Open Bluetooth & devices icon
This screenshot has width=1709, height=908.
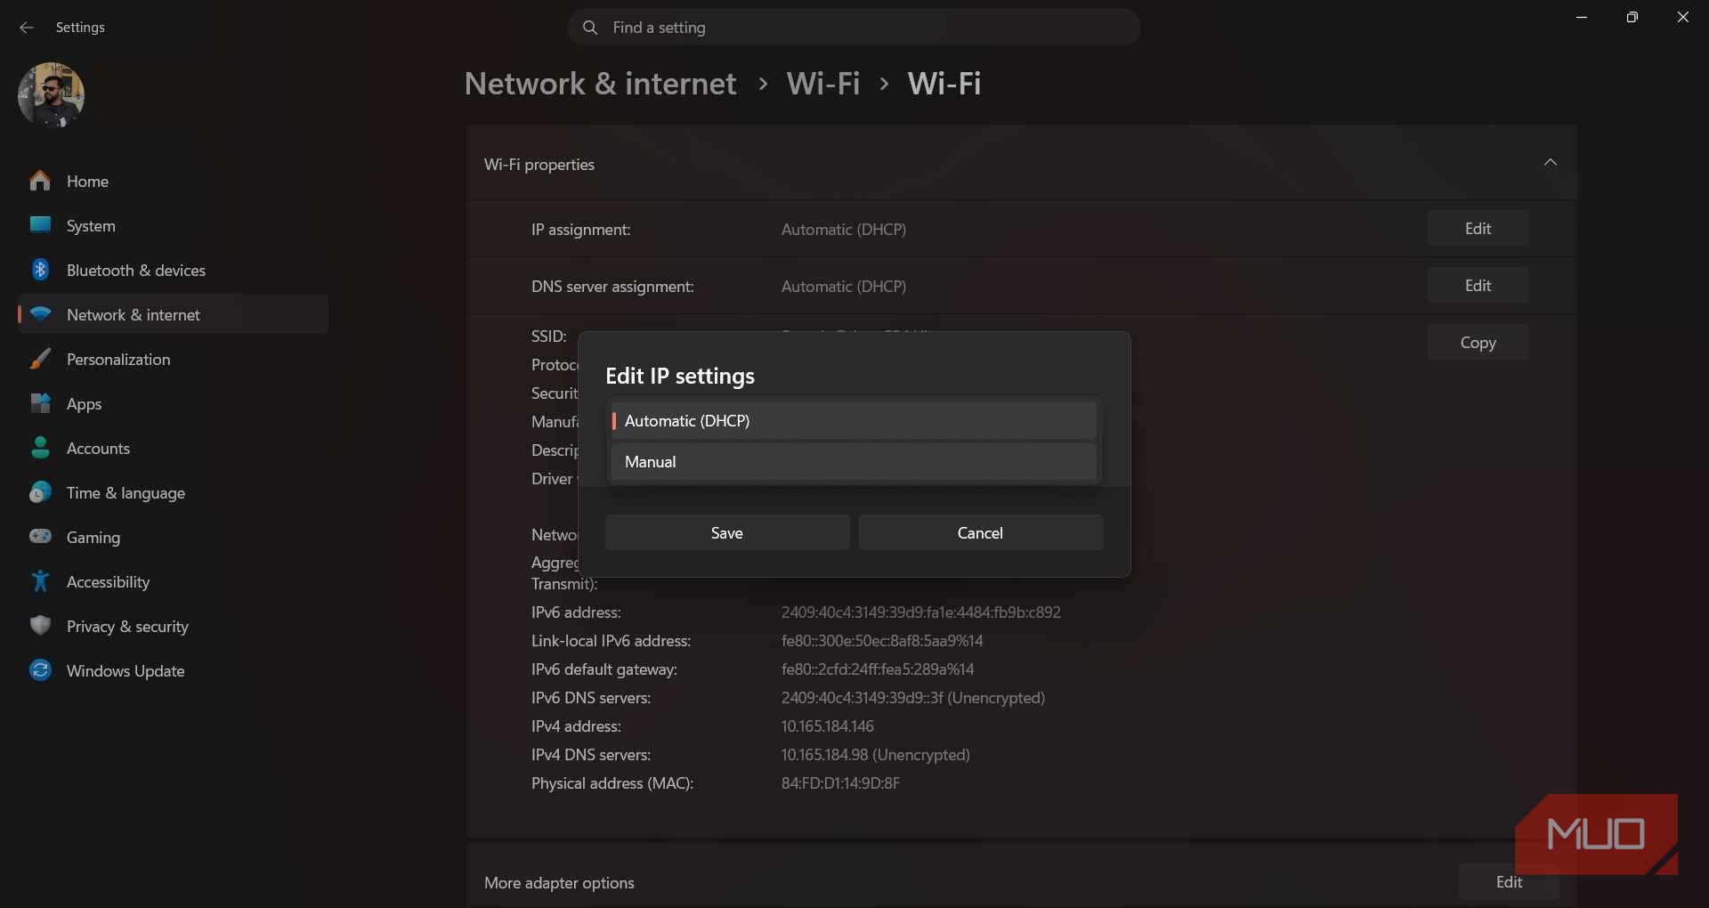(x=40, y=270)
